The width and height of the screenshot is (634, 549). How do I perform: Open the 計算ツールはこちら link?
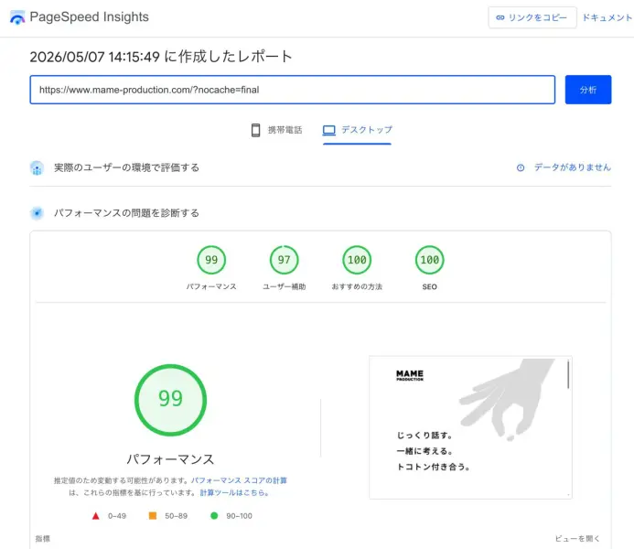point(234,492)
